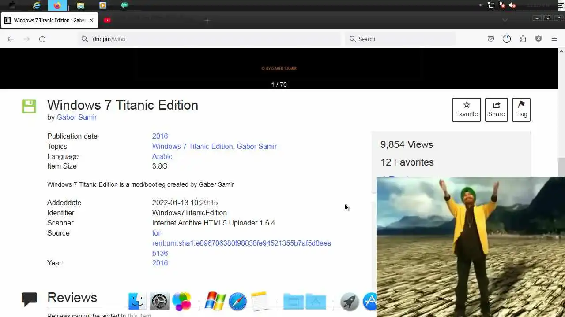Go forward to the next page

click(26, 39)
